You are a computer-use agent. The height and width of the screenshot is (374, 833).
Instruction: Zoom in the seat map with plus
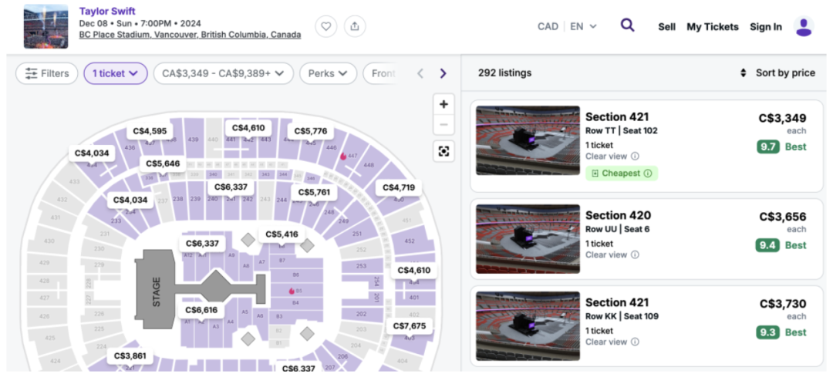point(443,104)
